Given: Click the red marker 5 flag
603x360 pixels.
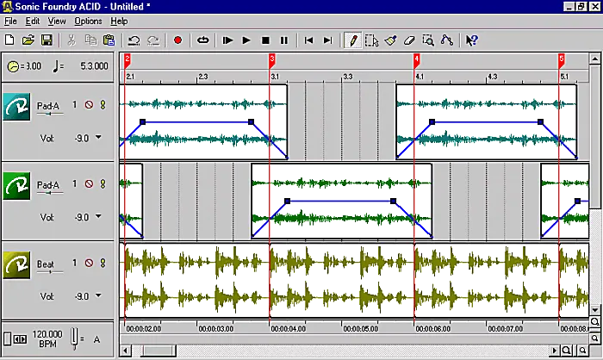Looking at the screenshot, I should coord(562,59).
